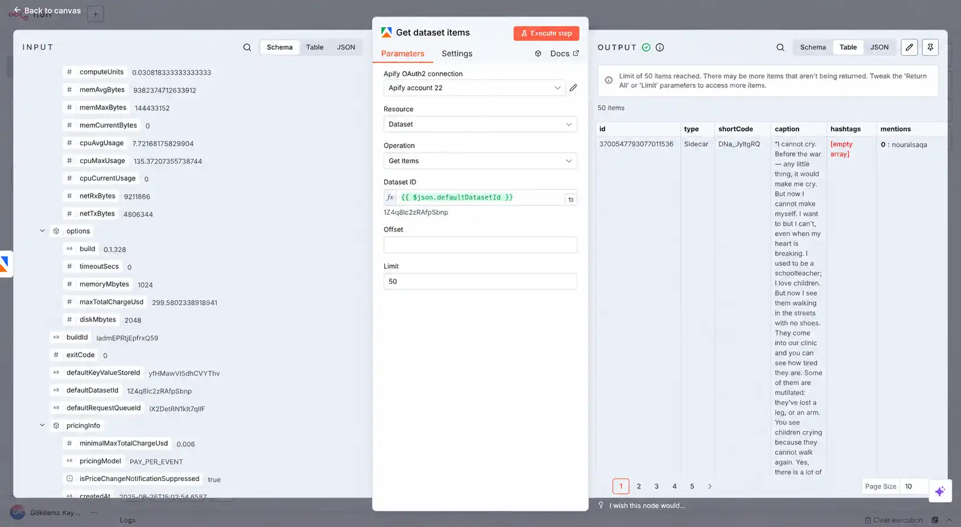Click the mentions cell nouralsaqa
The width and height of the screenshot is (961, 527).
(x=904, y=145)
